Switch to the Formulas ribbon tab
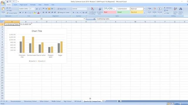Image resolution: width=188 pixels, height=105 pixels. pos(33,5)
